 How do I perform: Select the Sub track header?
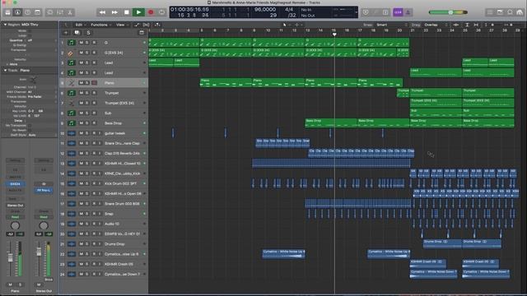point(105,113)
